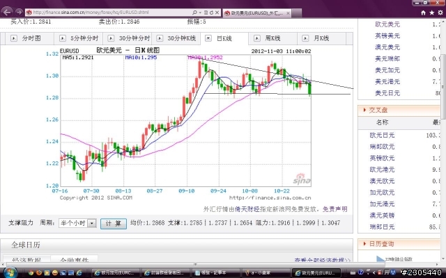Toggle compatibility view icon in the address bar

[206, 13]
